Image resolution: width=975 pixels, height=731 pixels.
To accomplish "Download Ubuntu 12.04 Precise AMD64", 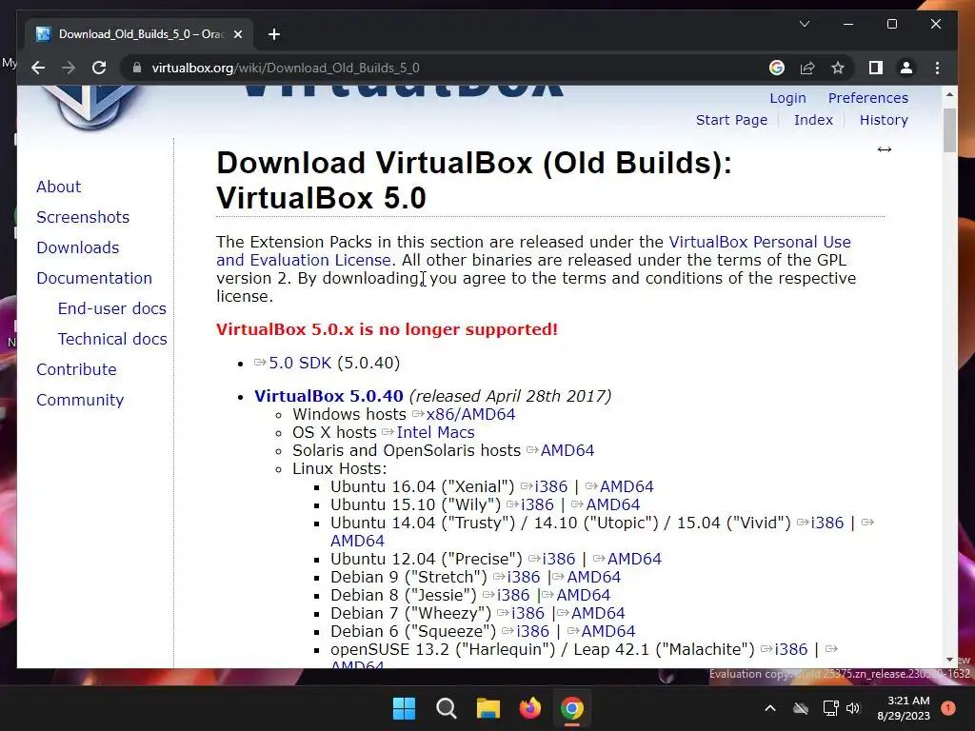I will point(634,558).
